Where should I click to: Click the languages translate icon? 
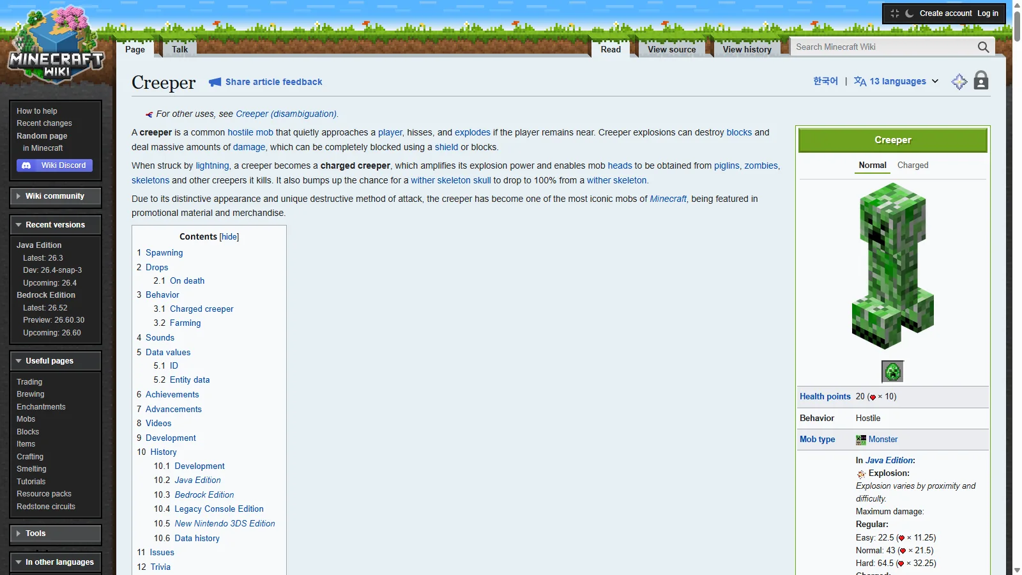[860, 81]
